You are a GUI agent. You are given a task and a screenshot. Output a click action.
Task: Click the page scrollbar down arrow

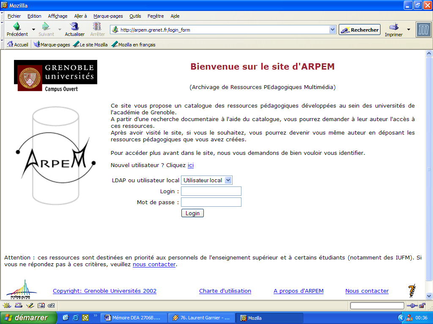pos(429,296)
